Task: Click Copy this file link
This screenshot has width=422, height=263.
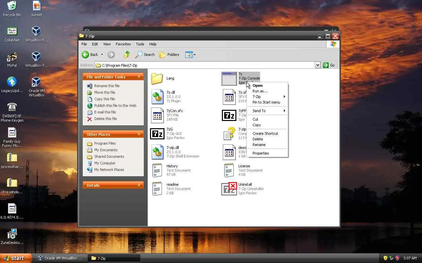Action: click(105, 99)
